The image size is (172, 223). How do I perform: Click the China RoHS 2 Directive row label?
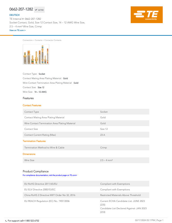pyautogui.click(x=50, y=195)
